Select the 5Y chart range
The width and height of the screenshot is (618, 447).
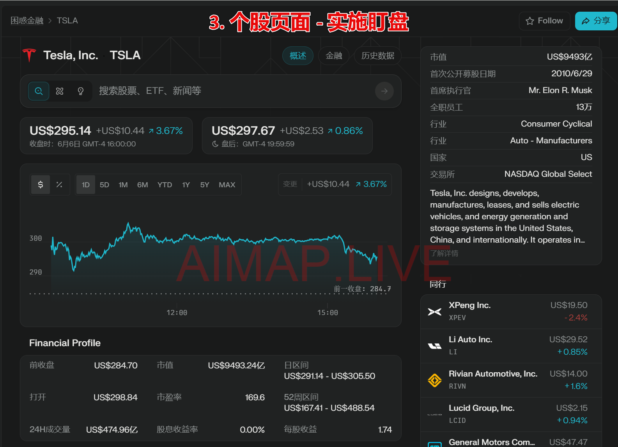pyautogui.click(x=205, y=185)
